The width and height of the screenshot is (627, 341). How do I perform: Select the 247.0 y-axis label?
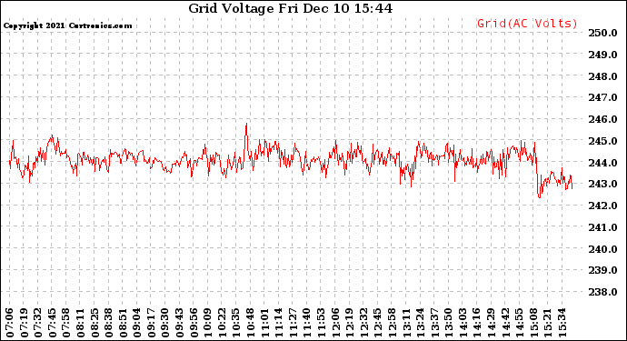(x=602, y=97)
